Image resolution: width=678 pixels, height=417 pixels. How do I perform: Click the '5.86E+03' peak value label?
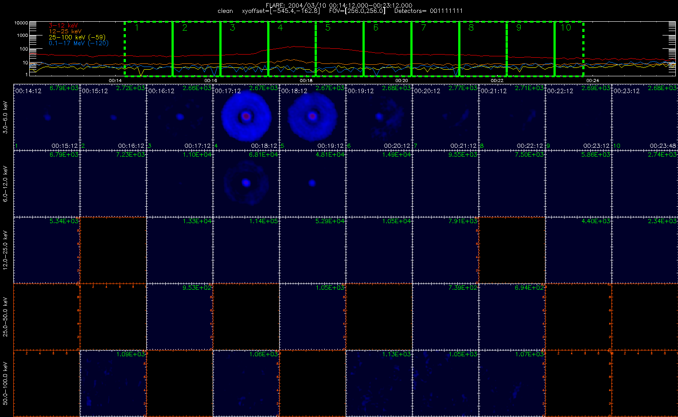click(x=596, y=154)
